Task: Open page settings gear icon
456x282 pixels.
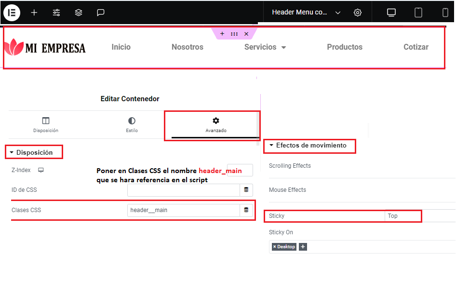Action: point(357,13)
